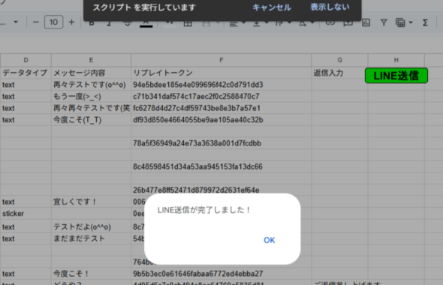Select cell containing 再々テストです(o^^o)

(x=91, y=85)
